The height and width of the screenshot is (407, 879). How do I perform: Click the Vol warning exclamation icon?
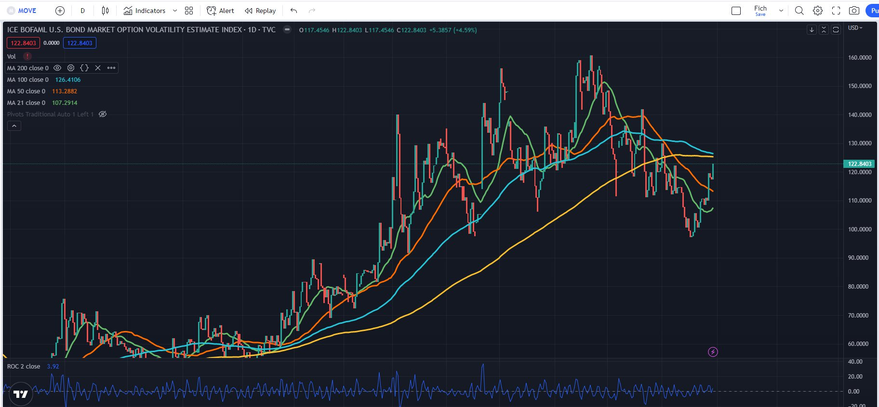tap(27, 56)
